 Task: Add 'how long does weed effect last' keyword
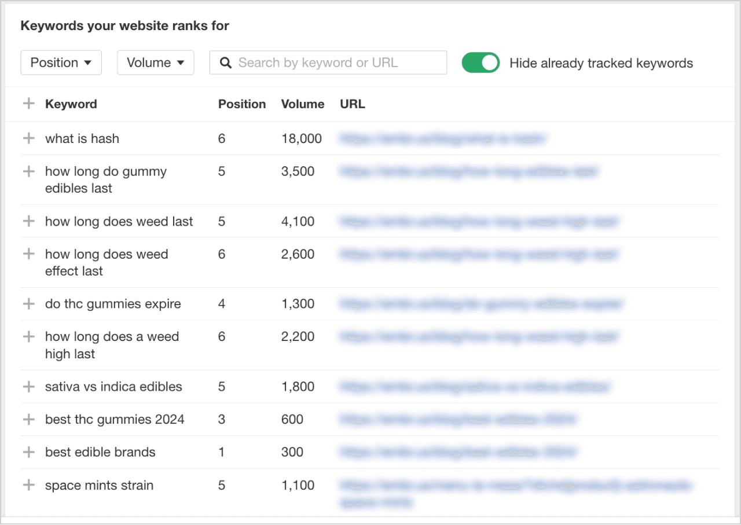(28, 254)
